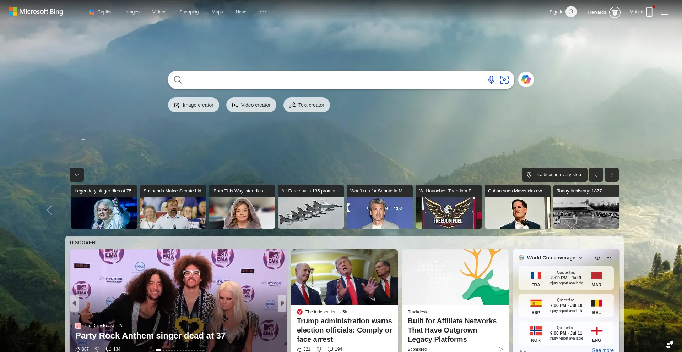Viewport: 682px width, 352px height.
Task: Open the hamburger settings menu
Action: pyautogui.click(x=664, y=12)
